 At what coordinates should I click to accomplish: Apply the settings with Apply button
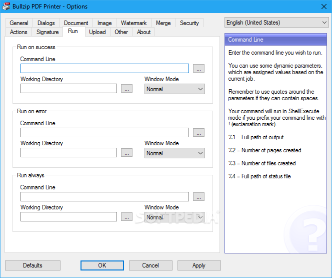[199, 265]
